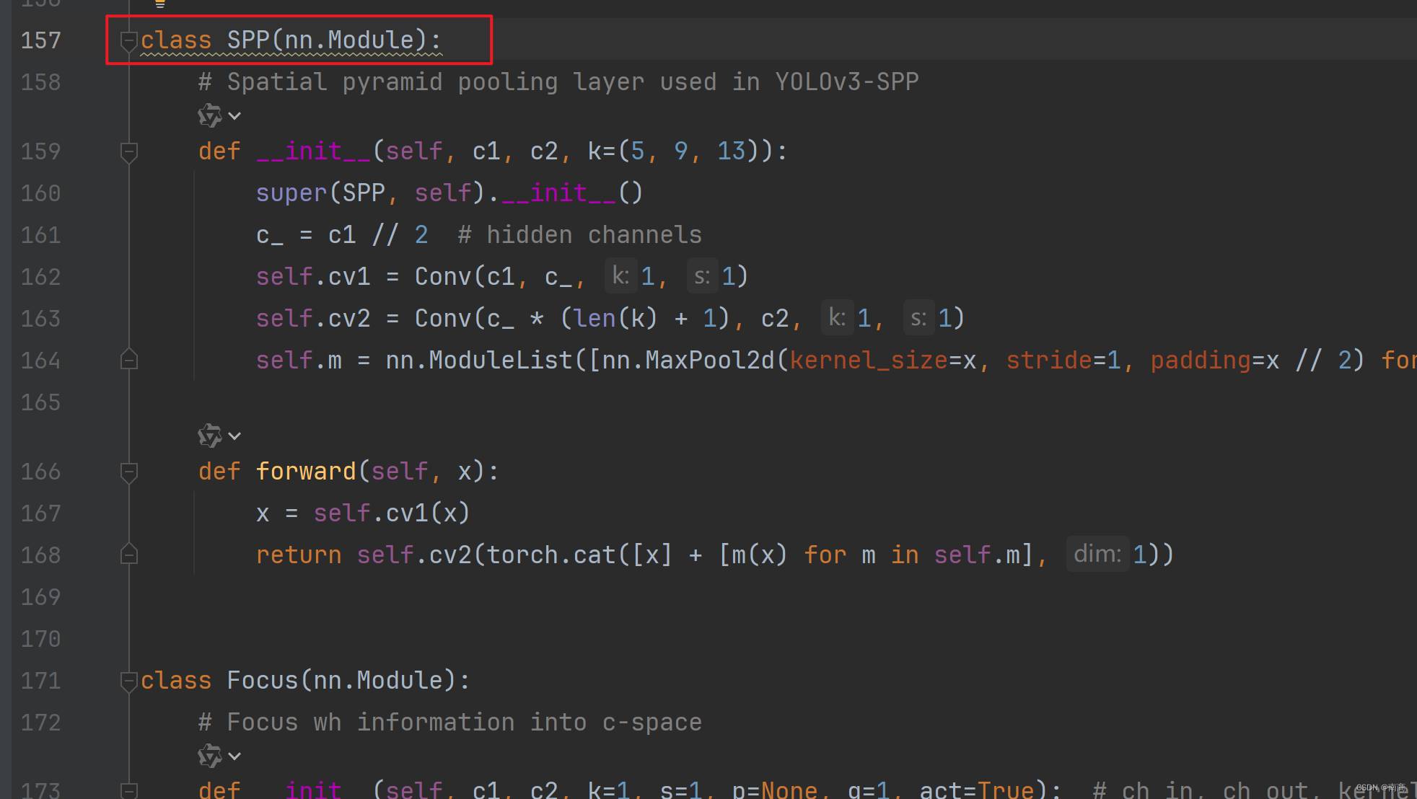Click the dim: inlay hint on line 168
Image resolution: width=1417 pixels, height=799 pixels.
(1097, 554)
